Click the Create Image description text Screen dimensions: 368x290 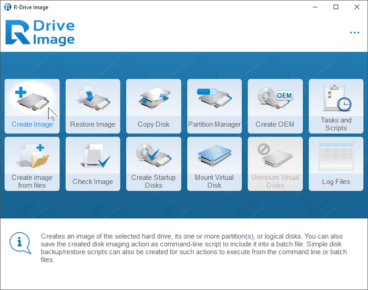pos(195,248)
